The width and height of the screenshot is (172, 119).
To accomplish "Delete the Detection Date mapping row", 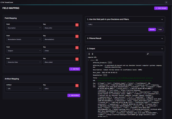I will [x=77, y=59].
